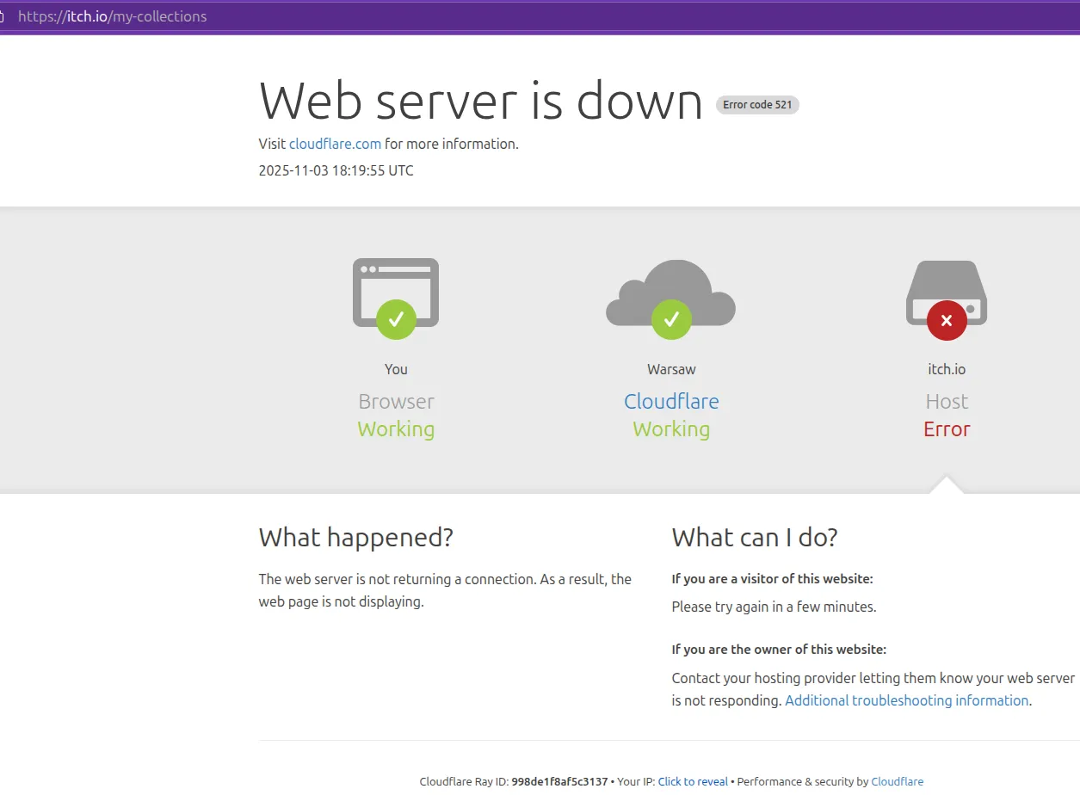Click the 'Web server is down' heading
The width and height of the screenshot is (1080, 795).
click(x=481, y=101)
